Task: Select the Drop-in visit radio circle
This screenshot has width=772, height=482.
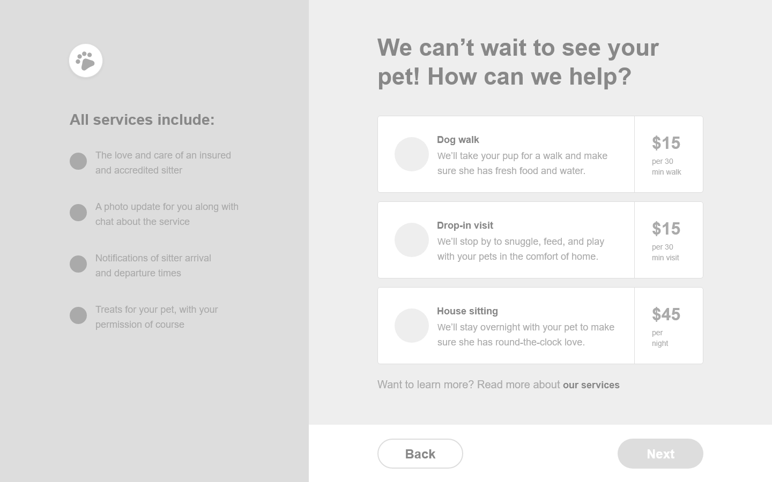Action: (x=411, y=240)
